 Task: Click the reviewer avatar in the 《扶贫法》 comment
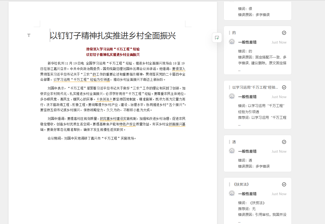point(232,194)
